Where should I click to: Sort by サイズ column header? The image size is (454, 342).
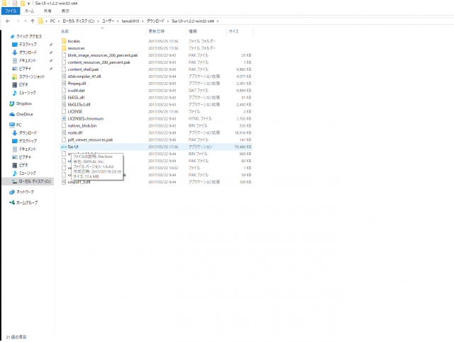coord(233,31)
